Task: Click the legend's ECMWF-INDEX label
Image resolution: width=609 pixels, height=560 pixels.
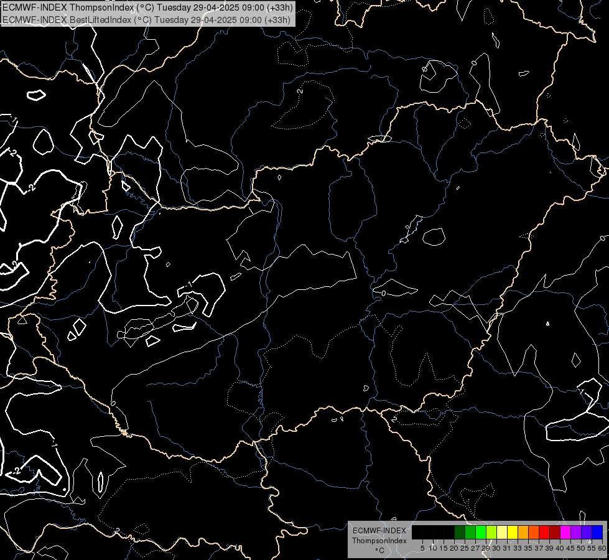Action: pyautogui.click(x=379, y=531)
